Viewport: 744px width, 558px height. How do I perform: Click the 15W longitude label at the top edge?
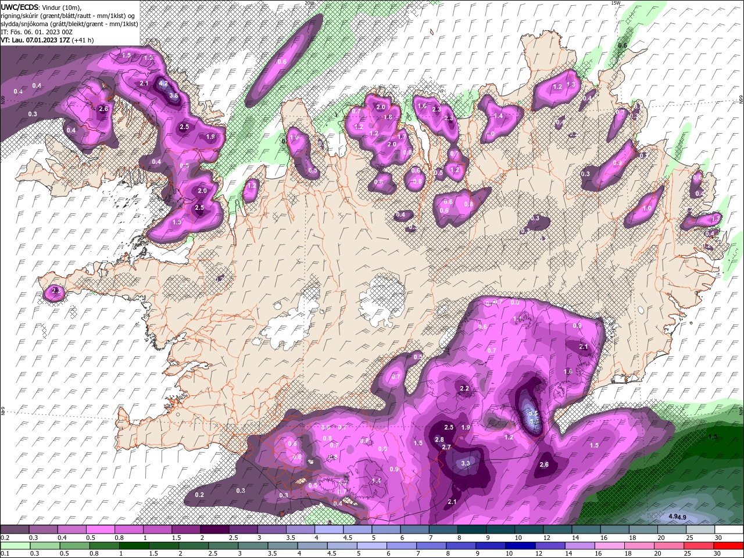[617, 3]
